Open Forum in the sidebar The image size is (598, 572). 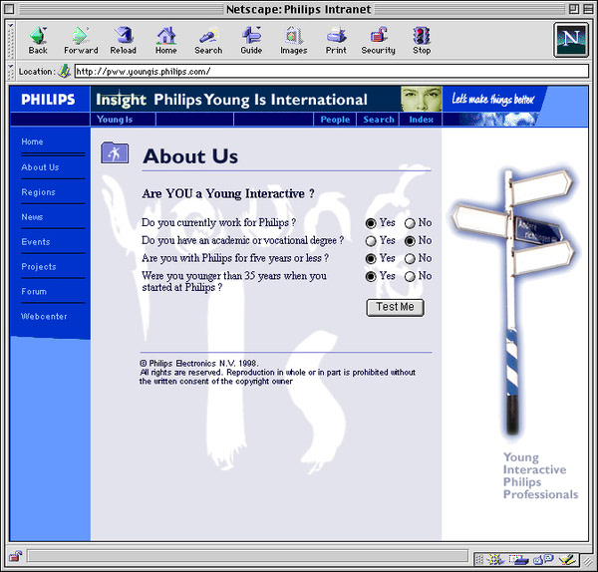pyautogui.click(x=34, y=291)
